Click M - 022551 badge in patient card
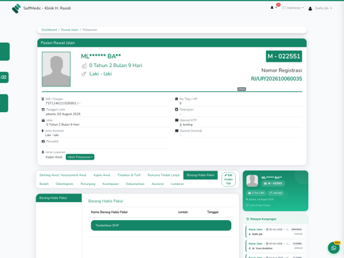Image resolution: width=344 pixels, height=258 pixels. [x=273, y=184]
